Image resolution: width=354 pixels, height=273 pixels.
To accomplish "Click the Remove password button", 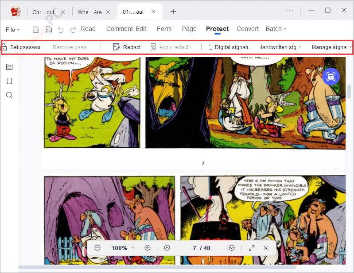I will pos(70,47).
